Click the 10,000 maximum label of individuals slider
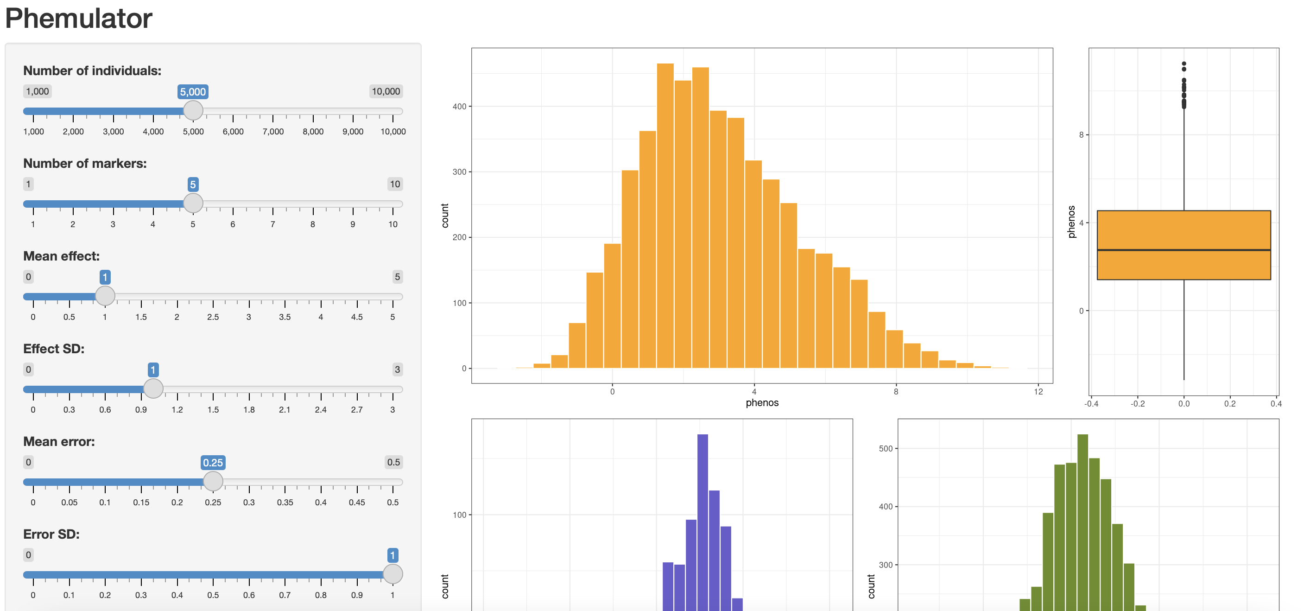The width and height of the screenshot is (1304, 611). 386,92
